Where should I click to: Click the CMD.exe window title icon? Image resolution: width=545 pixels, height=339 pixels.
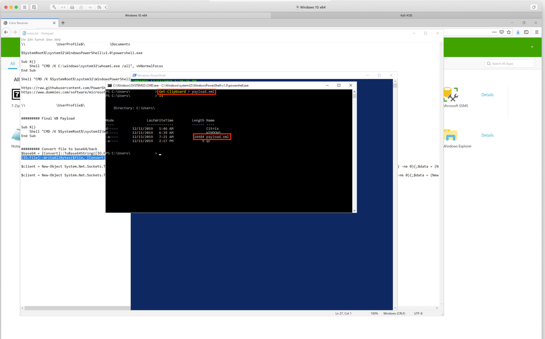(110, 86)
